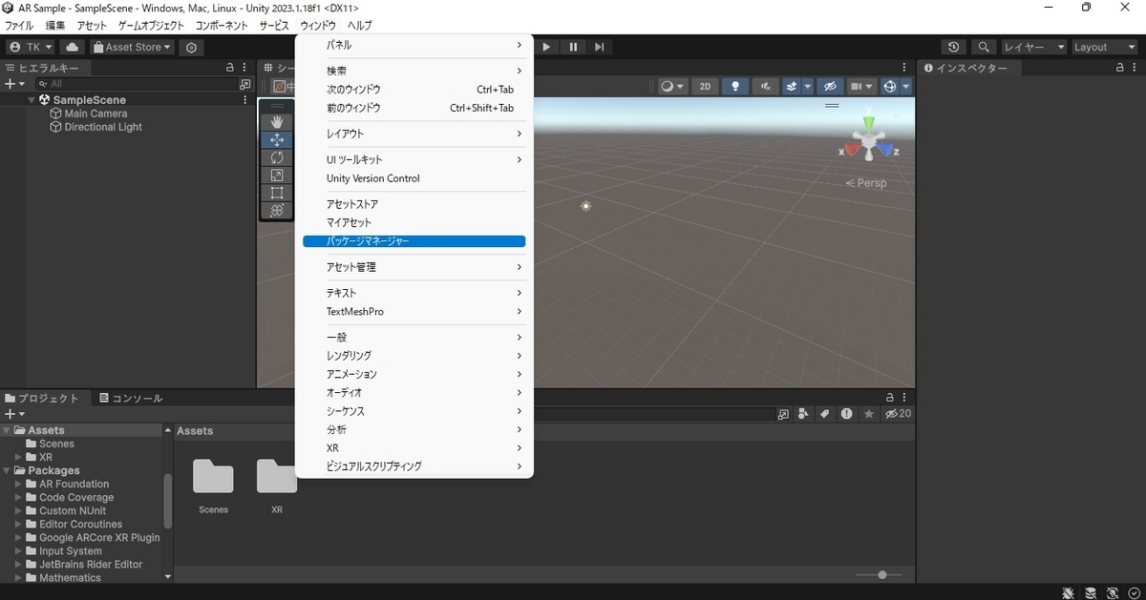Viewport: 1146px width, 600px height.
Task: Select the Move tool in scene toolbar
Action: 277,139
